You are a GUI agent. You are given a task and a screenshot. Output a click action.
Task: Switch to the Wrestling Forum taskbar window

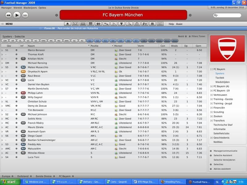(172, 182)
